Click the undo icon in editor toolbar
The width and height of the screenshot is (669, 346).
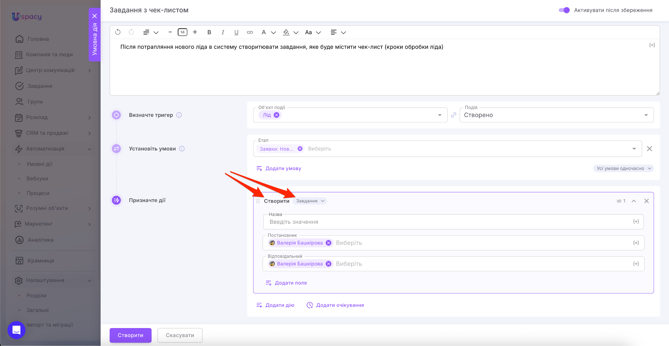pyautogui.click(x=118, y=32)
